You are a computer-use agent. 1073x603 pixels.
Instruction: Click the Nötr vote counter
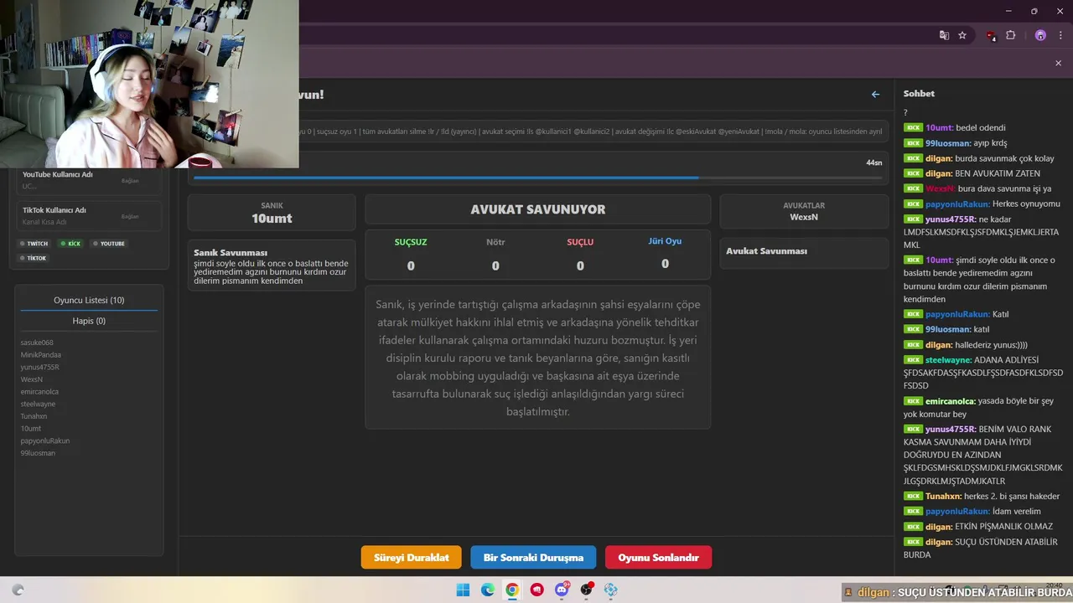(495, 255)
